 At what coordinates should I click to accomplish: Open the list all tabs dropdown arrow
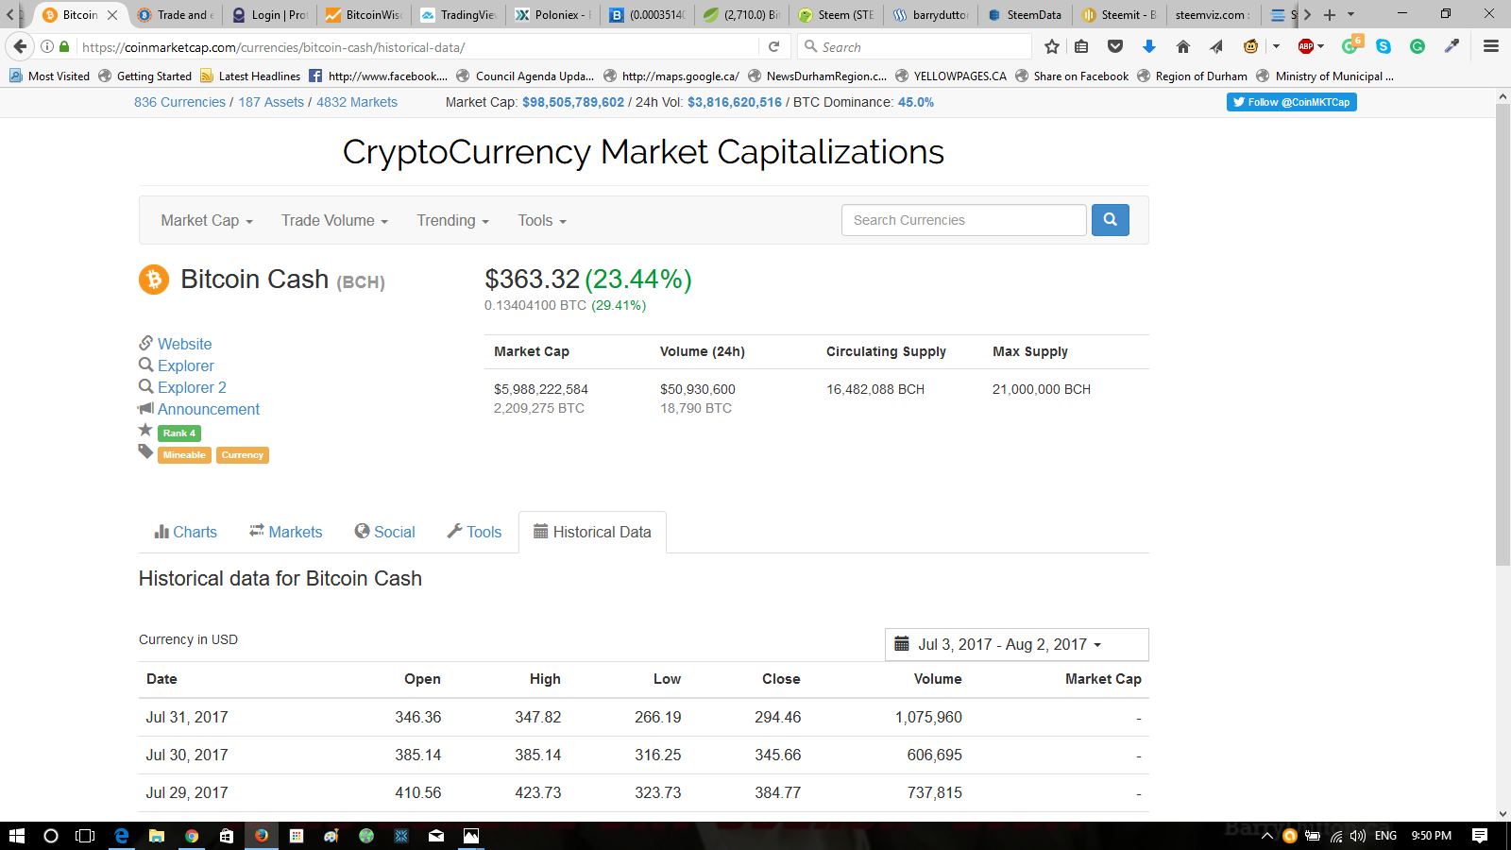1350,14
